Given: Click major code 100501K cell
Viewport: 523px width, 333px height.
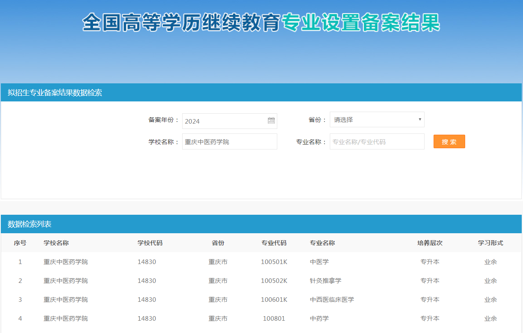Looking at the screenshot, I should [274, 262].
